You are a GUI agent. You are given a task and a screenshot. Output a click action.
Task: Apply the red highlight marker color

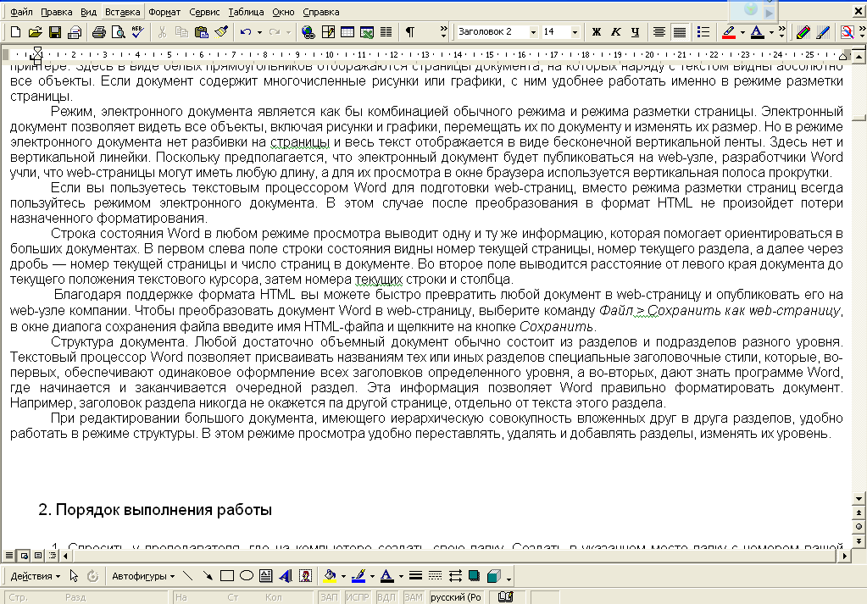(729, 32)
